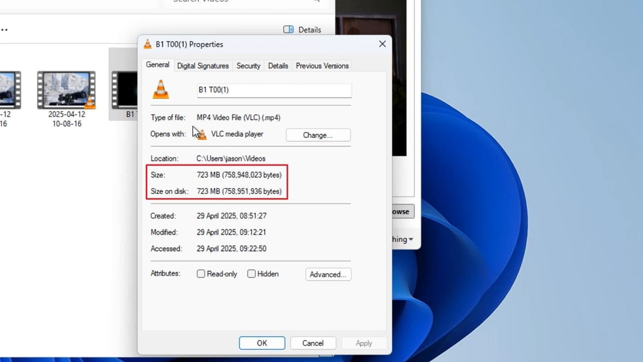Screen dimensions: 643x362
Task: Click the search magnifier in Search Videos box
Action: pyautogui.click(x=316, y=2)
